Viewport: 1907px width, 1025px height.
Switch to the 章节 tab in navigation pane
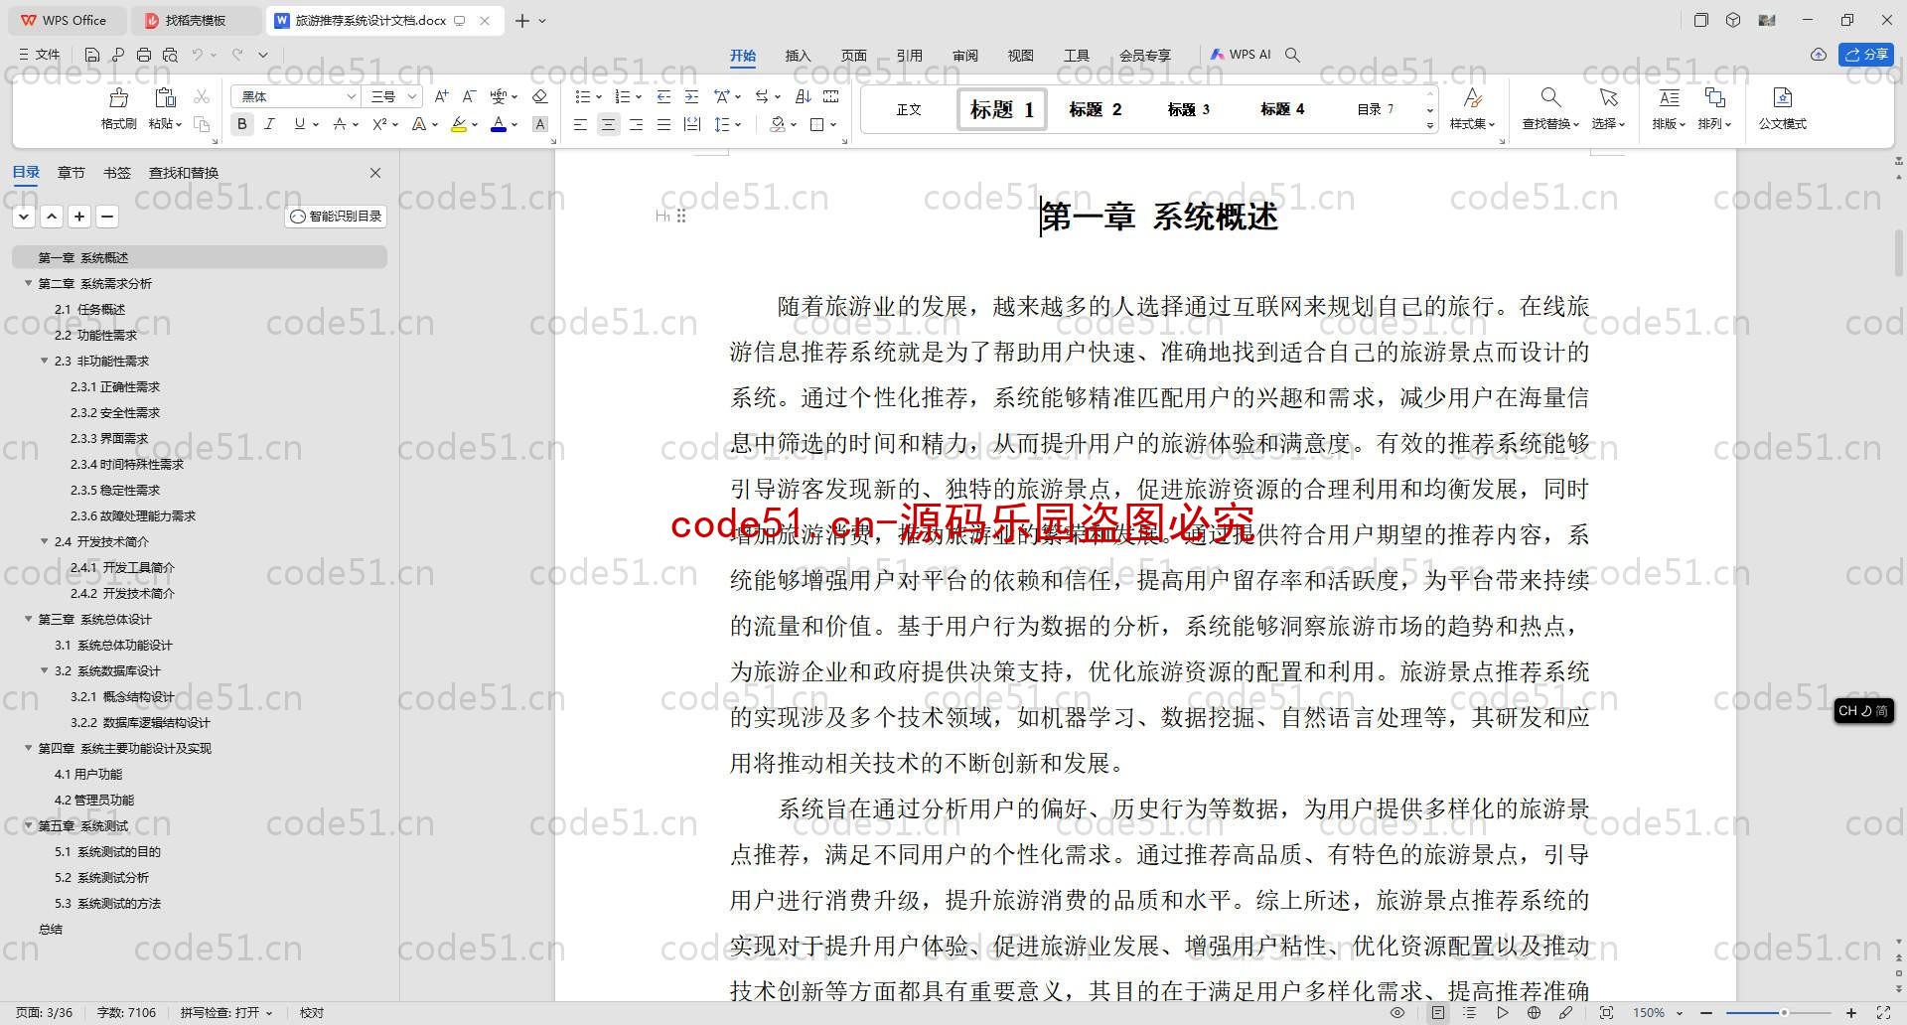click(x=71, y=173)
